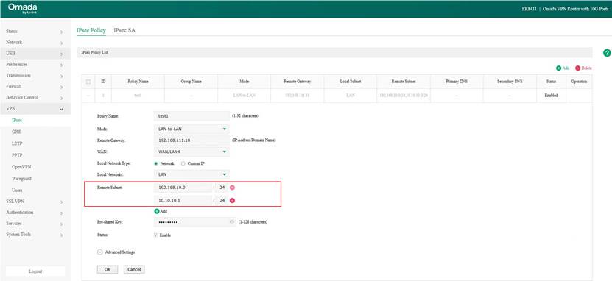Collapse the VPN sidebar menu
This screenshot has width=612, height=281.
pyautogui.click(x=35, y=109)
